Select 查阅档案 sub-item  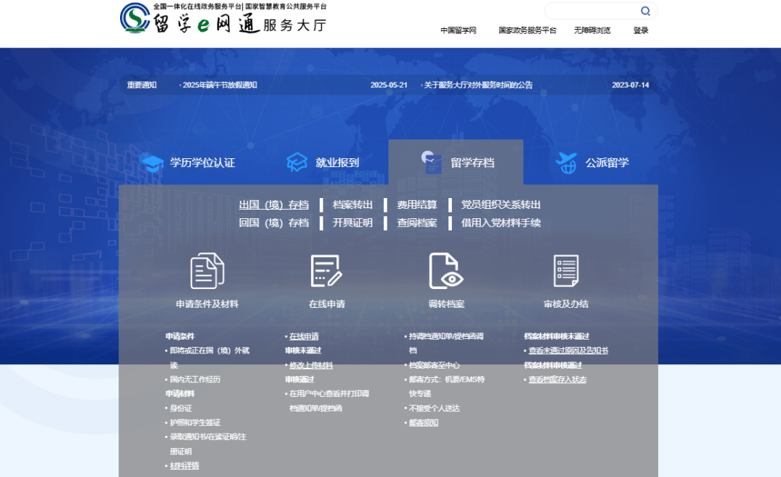pos(417,223)
